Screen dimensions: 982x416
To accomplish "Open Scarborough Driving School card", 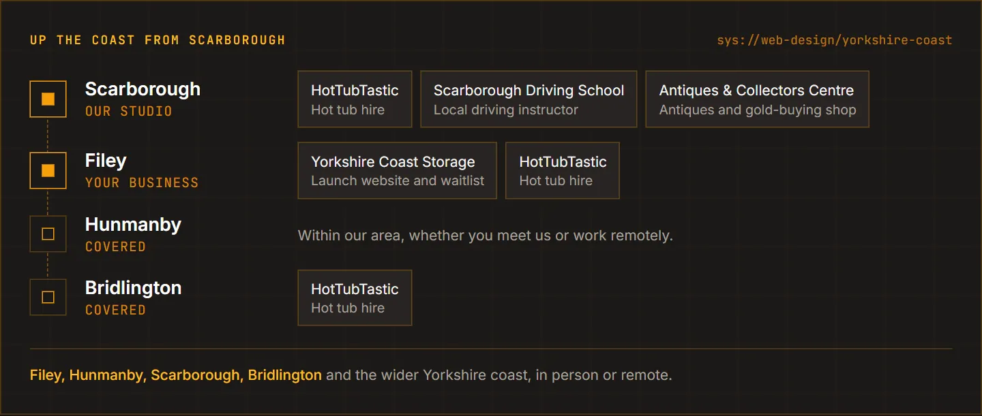I will click(529, 99).
